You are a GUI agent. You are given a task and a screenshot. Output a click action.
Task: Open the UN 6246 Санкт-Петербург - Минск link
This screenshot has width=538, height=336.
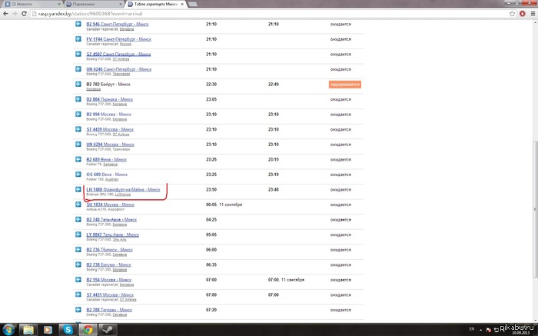click(118, 69)
